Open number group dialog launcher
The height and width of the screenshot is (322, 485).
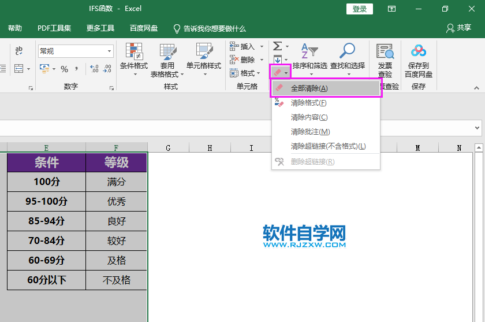[111, 88]
